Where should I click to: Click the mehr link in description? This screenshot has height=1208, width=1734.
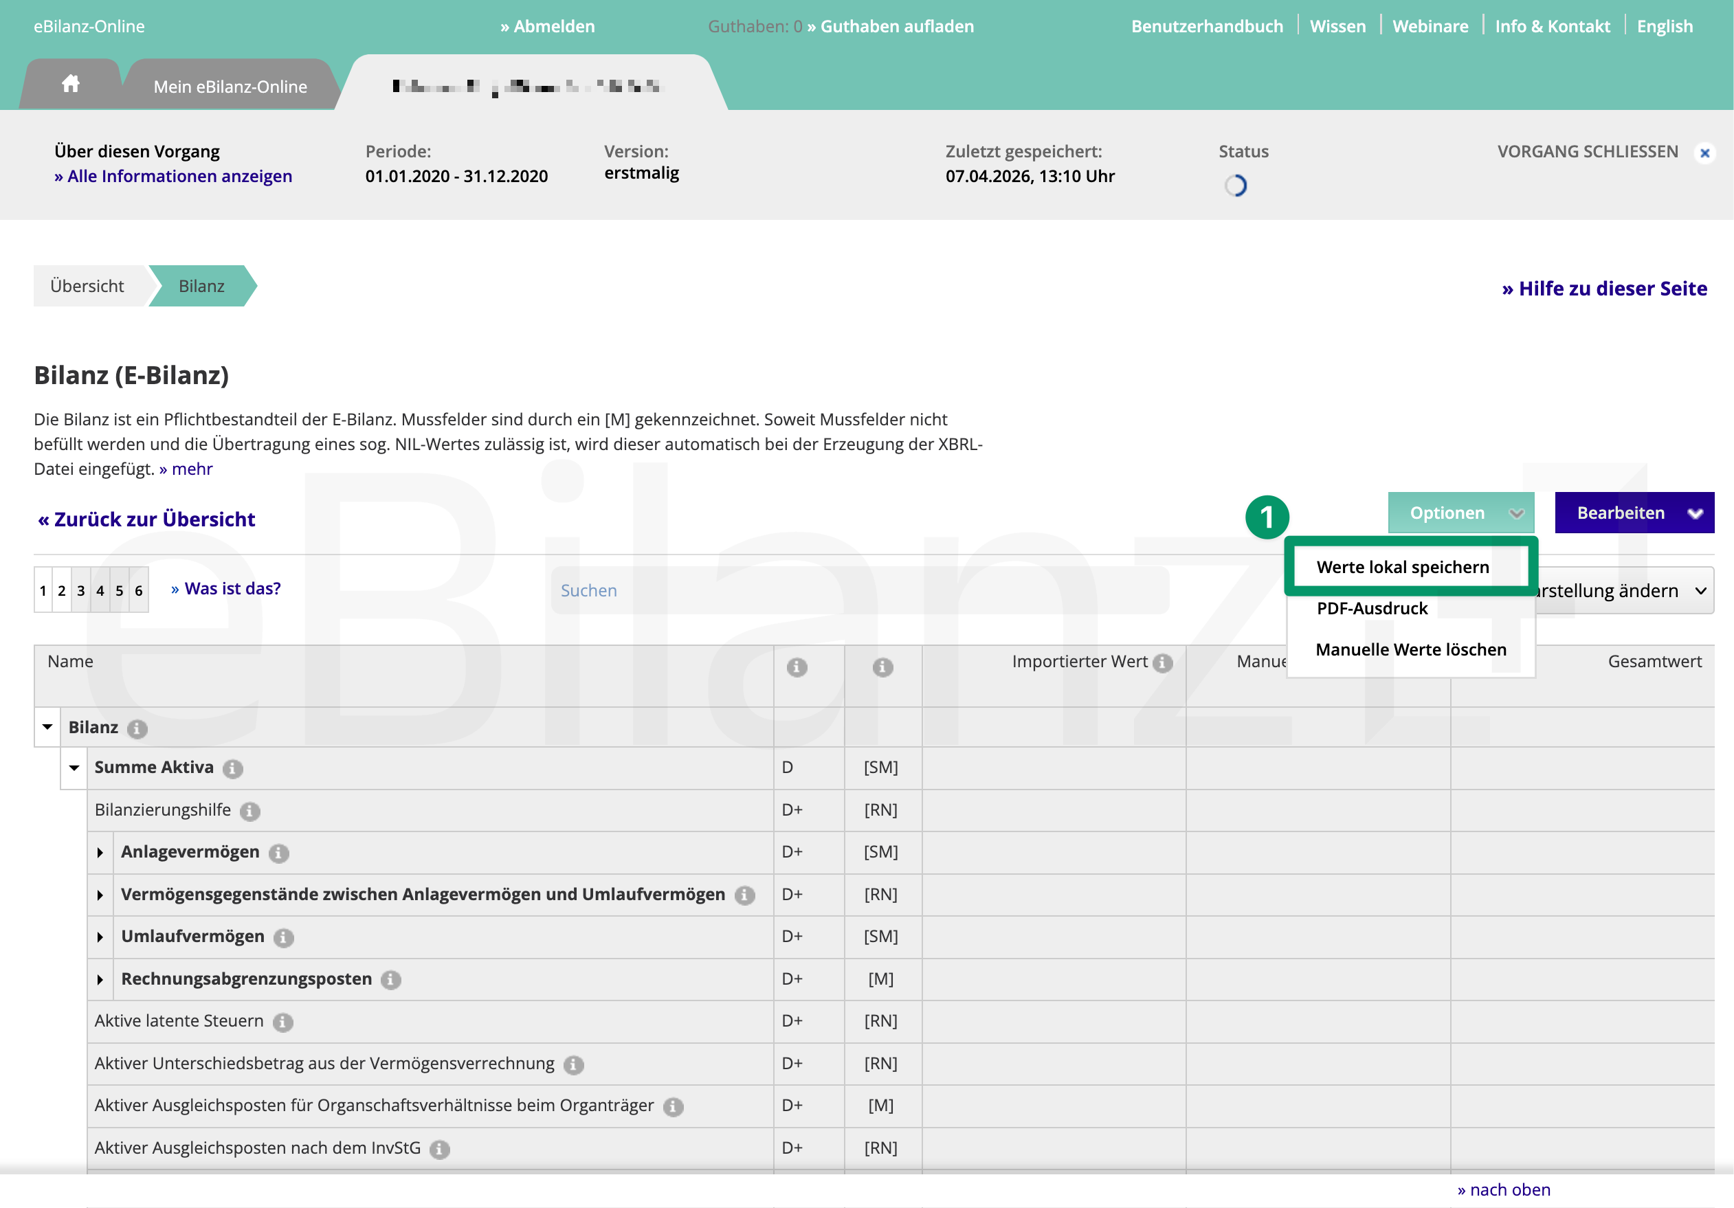pos(186,469)
